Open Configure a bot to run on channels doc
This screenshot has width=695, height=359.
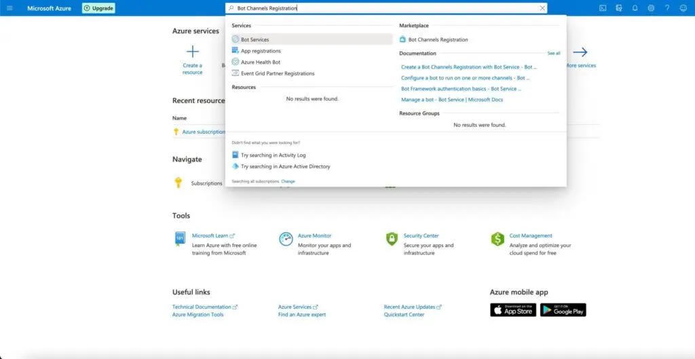click(x=465, y=78)
